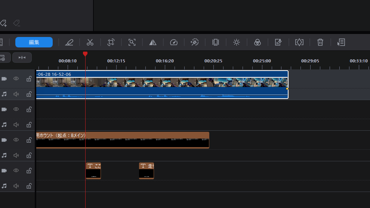Hide the track with 06-28 16-52-06 clip
370x208 pixels.
pos(16,78)
